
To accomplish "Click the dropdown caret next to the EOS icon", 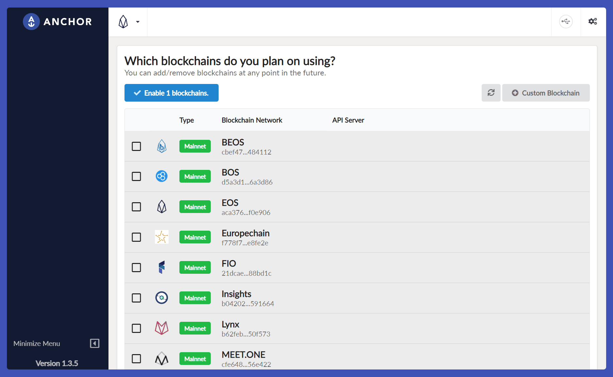I will click(138, 22).
